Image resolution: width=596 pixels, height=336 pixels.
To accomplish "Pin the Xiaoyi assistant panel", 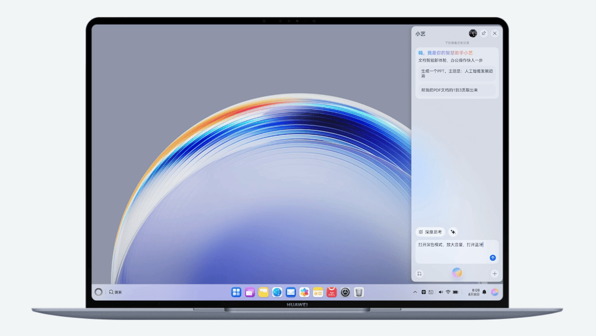I will tap(484, 34).
